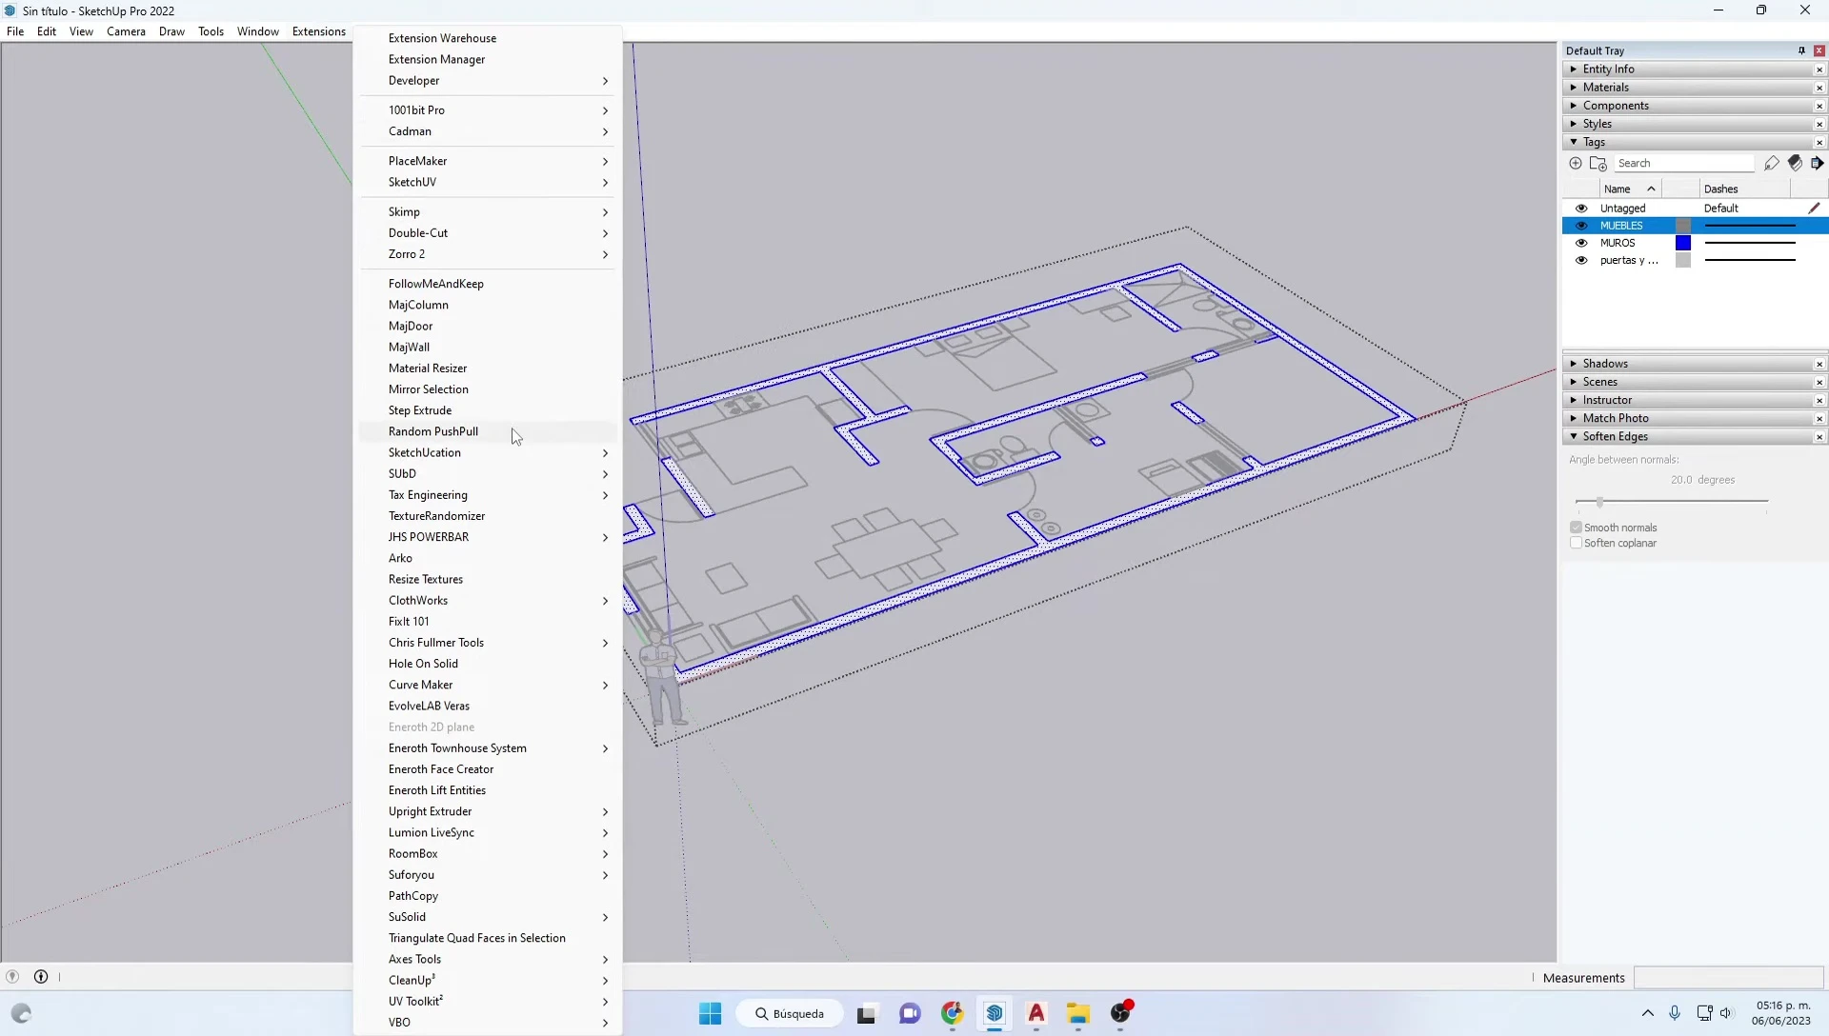Click the MUEBLES gray color swatch
The width and height of the screenshot is (1829, 1036).
(x=1683, y=226)
